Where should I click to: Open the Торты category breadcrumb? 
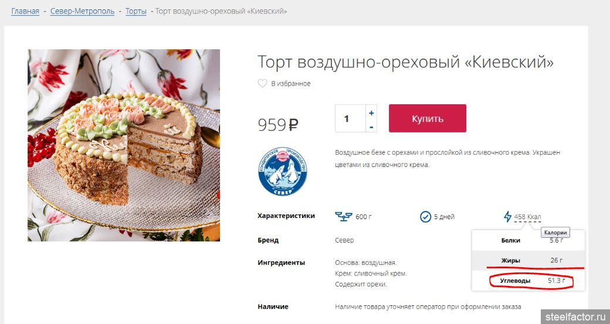coord(135,11)
